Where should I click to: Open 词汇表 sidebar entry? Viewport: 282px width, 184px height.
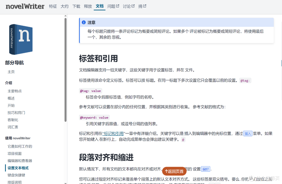click(x=13, y=127)
